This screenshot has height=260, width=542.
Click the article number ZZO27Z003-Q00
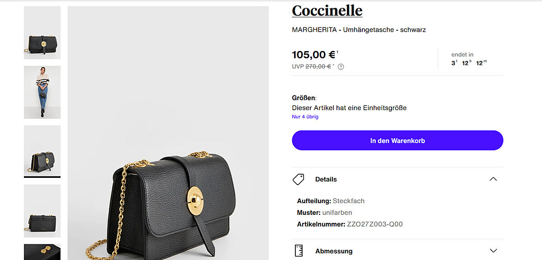374,224
